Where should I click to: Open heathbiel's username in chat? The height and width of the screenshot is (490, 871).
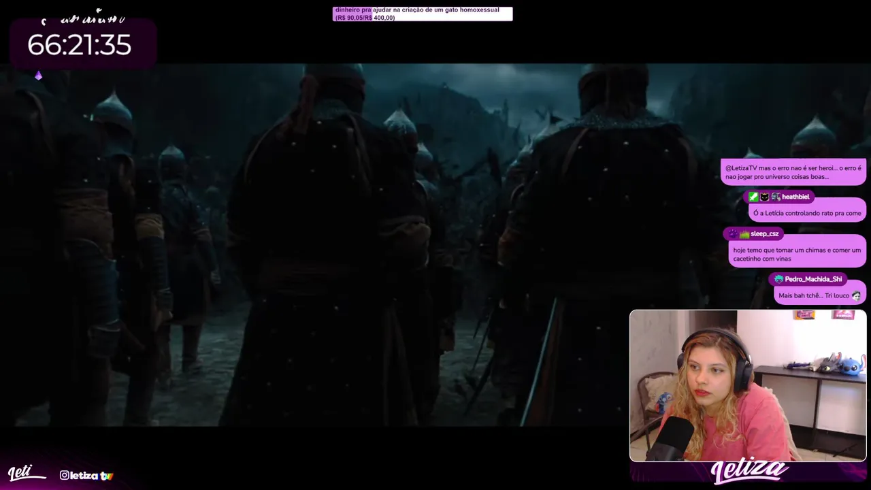click(x=795, y=197)
